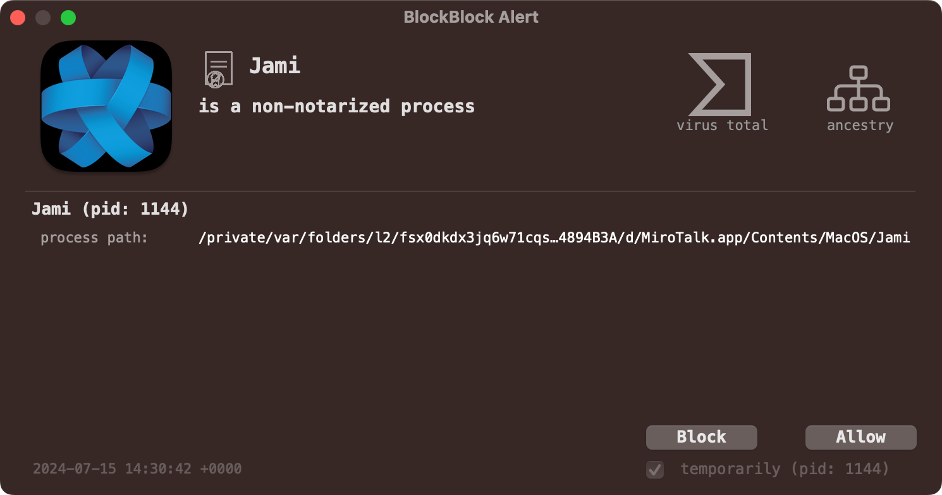Select the process path value text
The image size is (942, 495).
pos(554,238)
